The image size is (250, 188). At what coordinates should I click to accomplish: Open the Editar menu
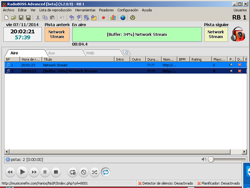[x=22, y=10]
